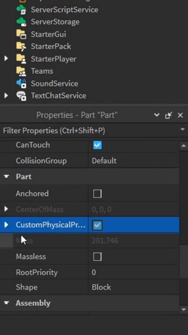Click the Teams folder icon
The image size is (188, 335).
pos(21,71)
